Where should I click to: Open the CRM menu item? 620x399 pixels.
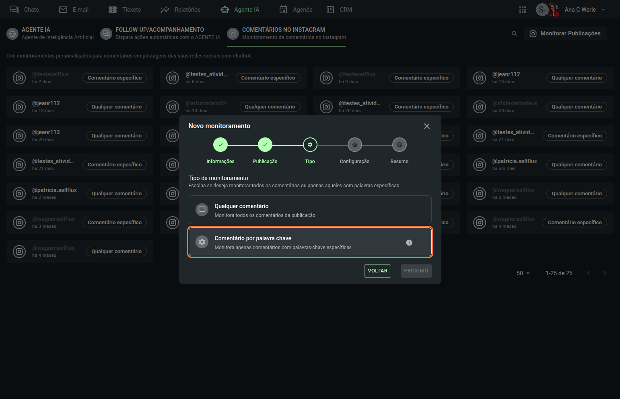[339, 10]
